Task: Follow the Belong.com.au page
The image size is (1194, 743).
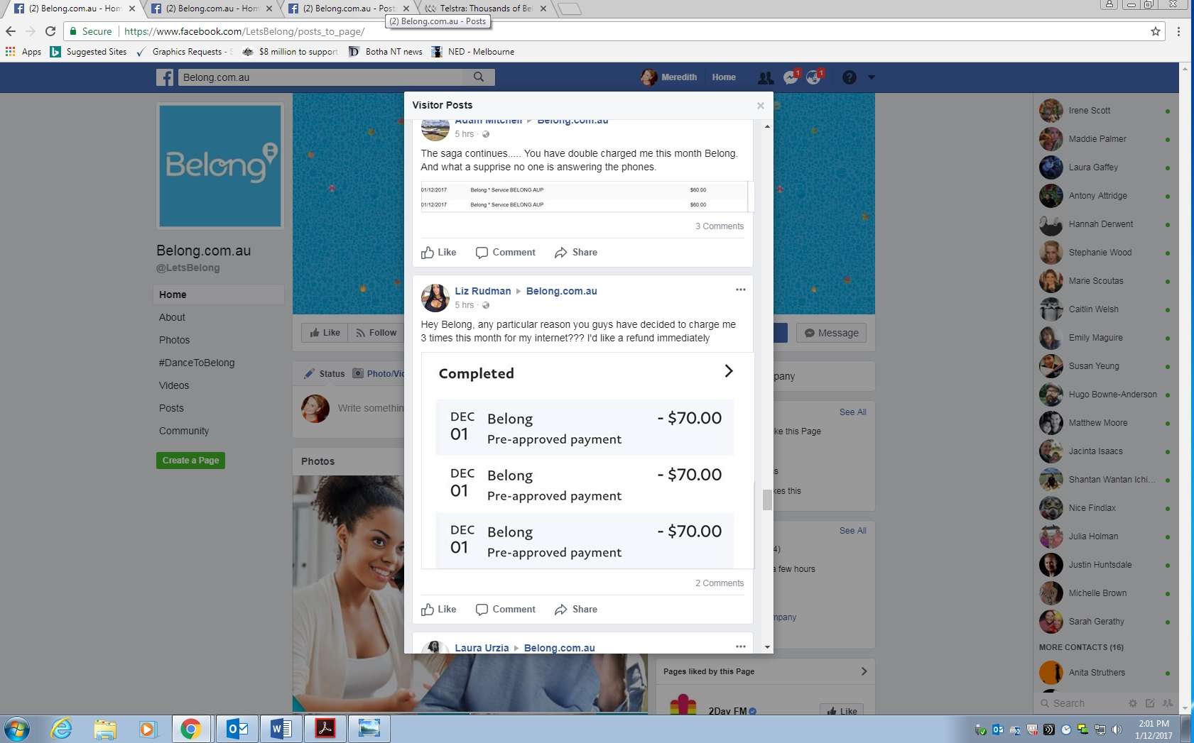Action: 376,332
